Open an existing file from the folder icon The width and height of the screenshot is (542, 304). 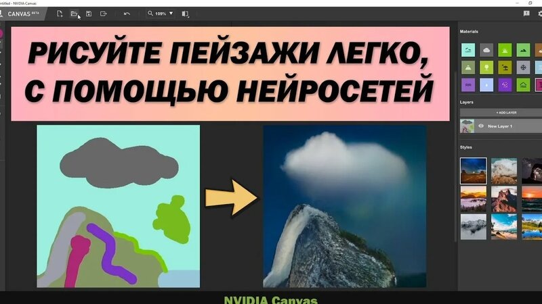pos(74,14)
